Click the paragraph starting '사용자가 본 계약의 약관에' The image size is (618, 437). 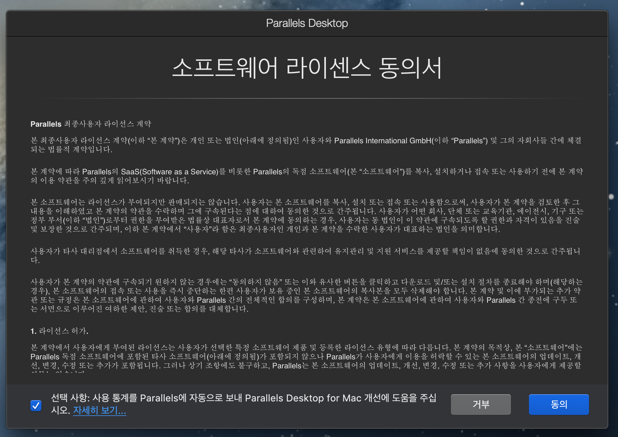pos(307,295)
